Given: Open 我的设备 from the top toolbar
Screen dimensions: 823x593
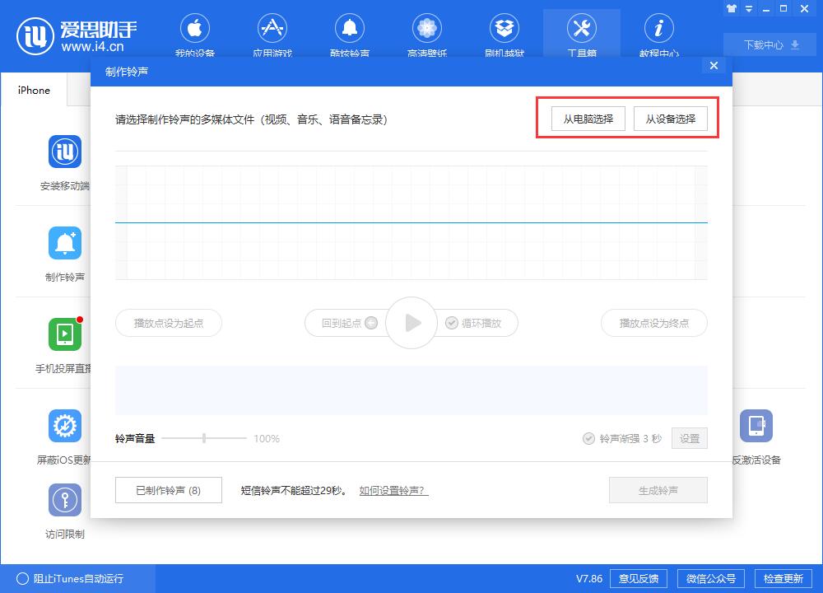Looking at the screenshot, I should tap(195, 33).
